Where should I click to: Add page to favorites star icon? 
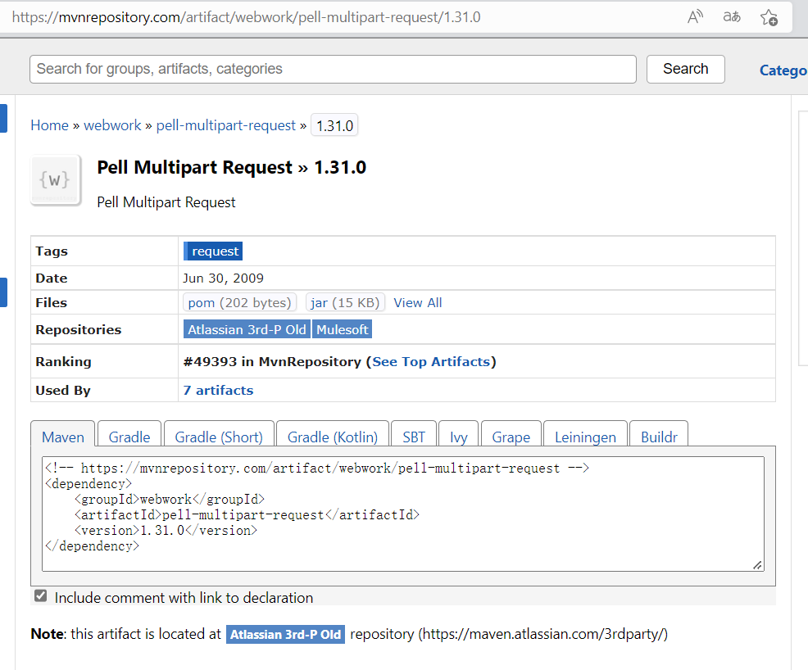point(769,17)
